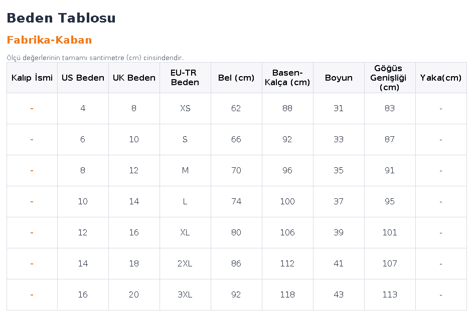Select the XS size cell
472x313 pixels.
(x=185, y=108)
